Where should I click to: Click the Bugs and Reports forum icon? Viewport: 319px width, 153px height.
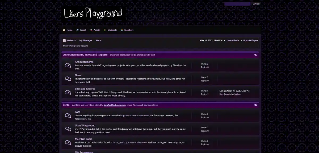pyautogui.click(x=68, y=92)
